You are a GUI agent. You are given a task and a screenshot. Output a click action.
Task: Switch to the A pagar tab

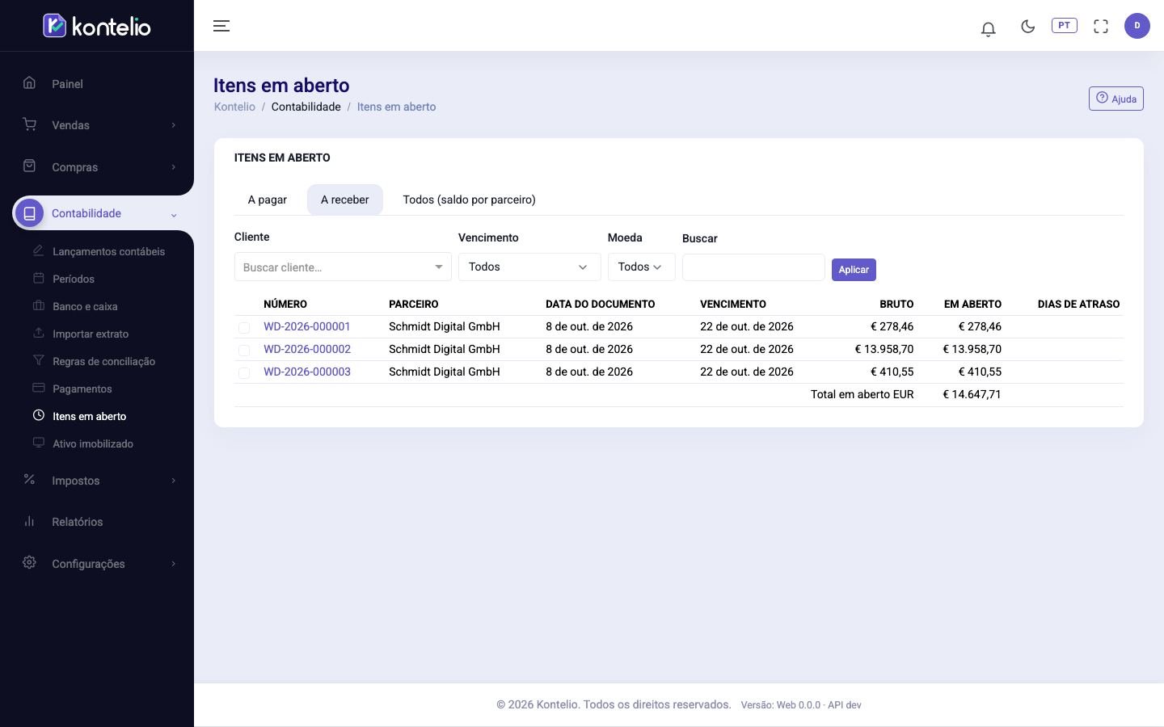pyautogui.click(x=268, y=200)
